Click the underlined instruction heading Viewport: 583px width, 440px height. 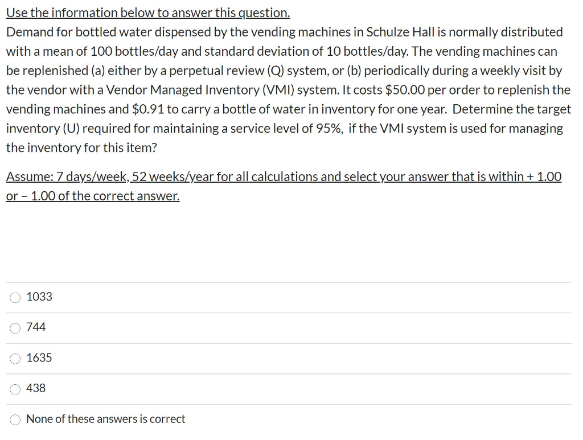147,12
